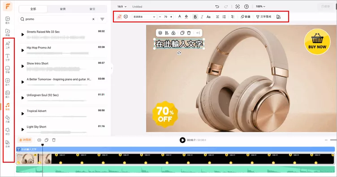The height and width of the screenshot is (177, 337).
Task: Open the Audio music-note panel in sidebar
Action: tap(8, 107)
